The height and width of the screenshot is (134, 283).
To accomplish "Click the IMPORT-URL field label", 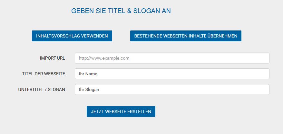I will coord(52,58).
